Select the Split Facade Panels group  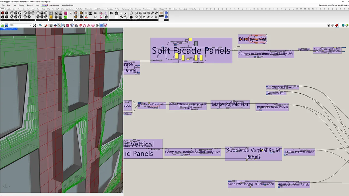pos(191,50)
